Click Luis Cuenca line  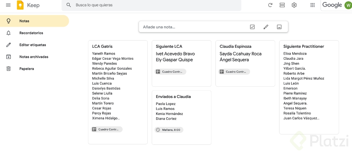click(x=102, y=83)
